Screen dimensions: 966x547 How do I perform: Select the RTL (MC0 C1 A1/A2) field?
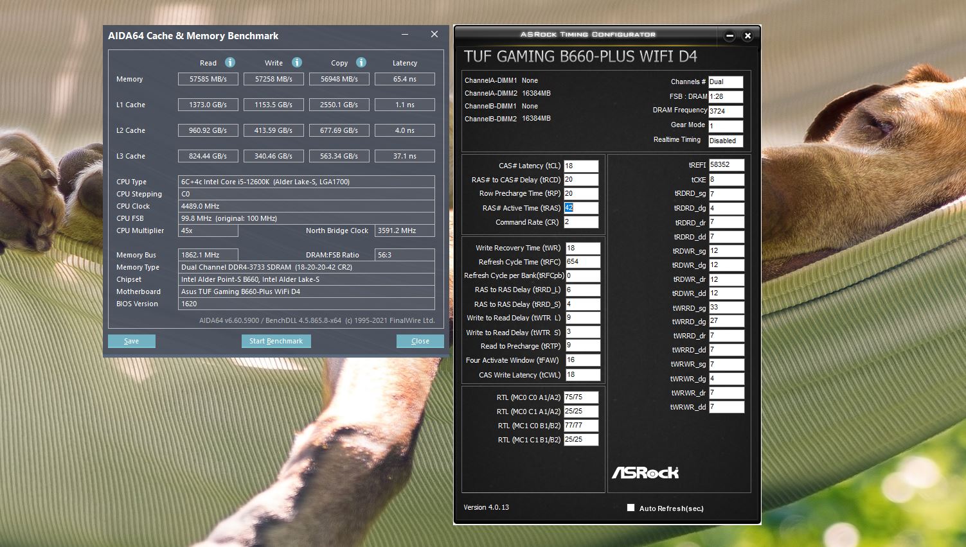point(581,412)
